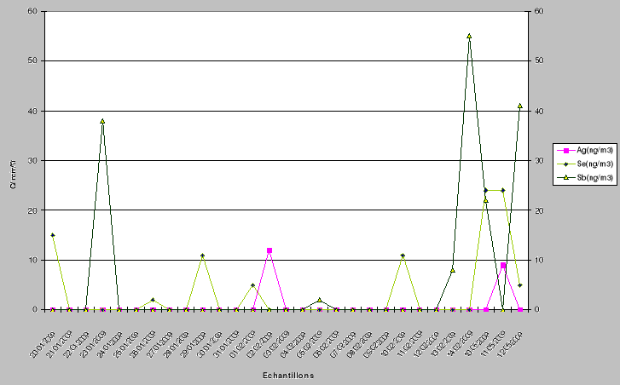The image size is (620, 385).
Task: Click left axis label 60
Action: coord(32,11)
